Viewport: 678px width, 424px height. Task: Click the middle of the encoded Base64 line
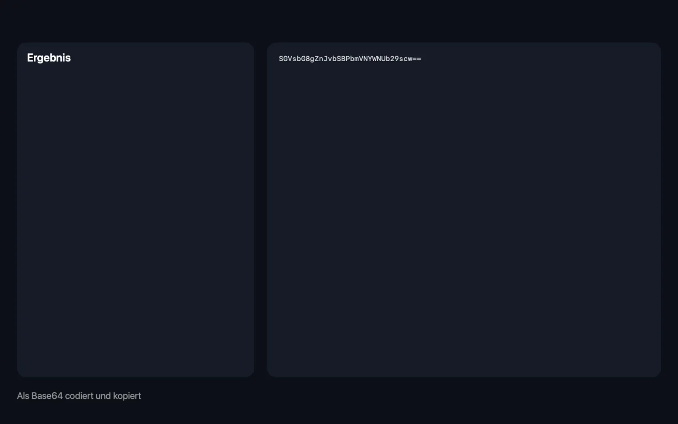tap(350, 59)
